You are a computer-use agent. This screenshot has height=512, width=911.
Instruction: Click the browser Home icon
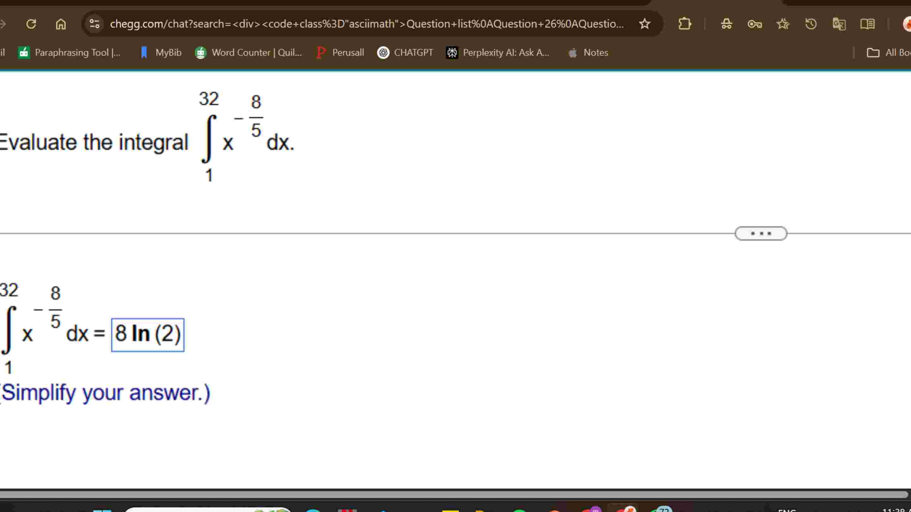(x=60, y=24)
